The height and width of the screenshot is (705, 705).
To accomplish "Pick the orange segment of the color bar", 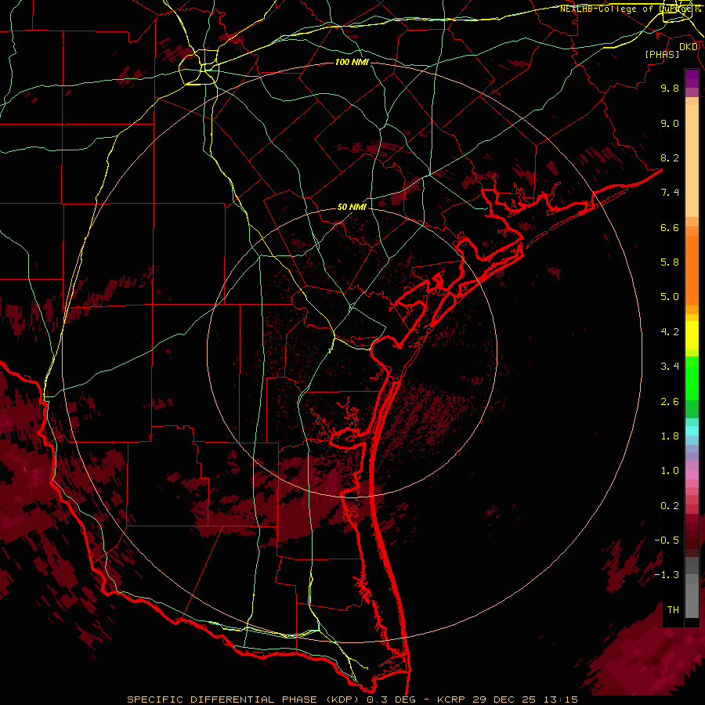I will [692, 269].
